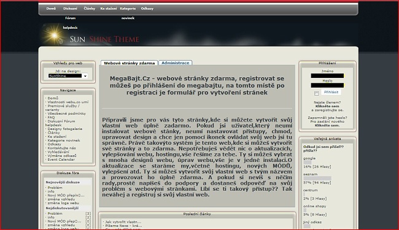The width and height of the screenshot is (399, 230).
Task: Open Kategorie novinek in Navigace panel
Action: pos(64,140)
